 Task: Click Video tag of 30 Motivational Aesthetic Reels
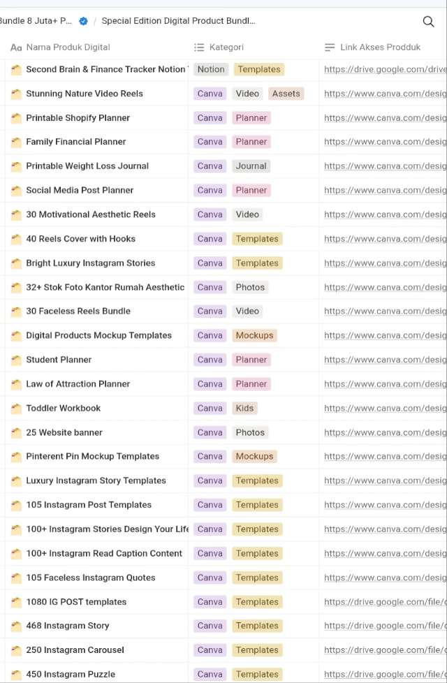point(247,214)
